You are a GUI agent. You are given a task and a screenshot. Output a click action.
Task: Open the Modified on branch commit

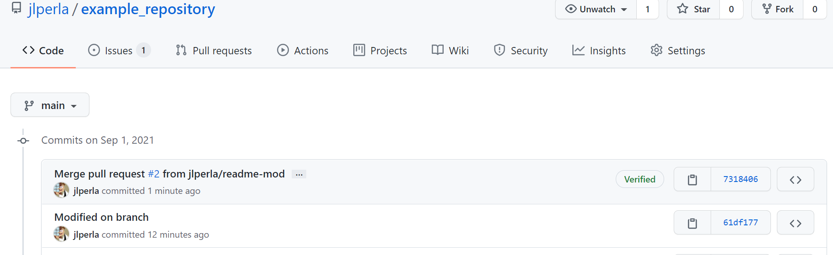[101, 217]
